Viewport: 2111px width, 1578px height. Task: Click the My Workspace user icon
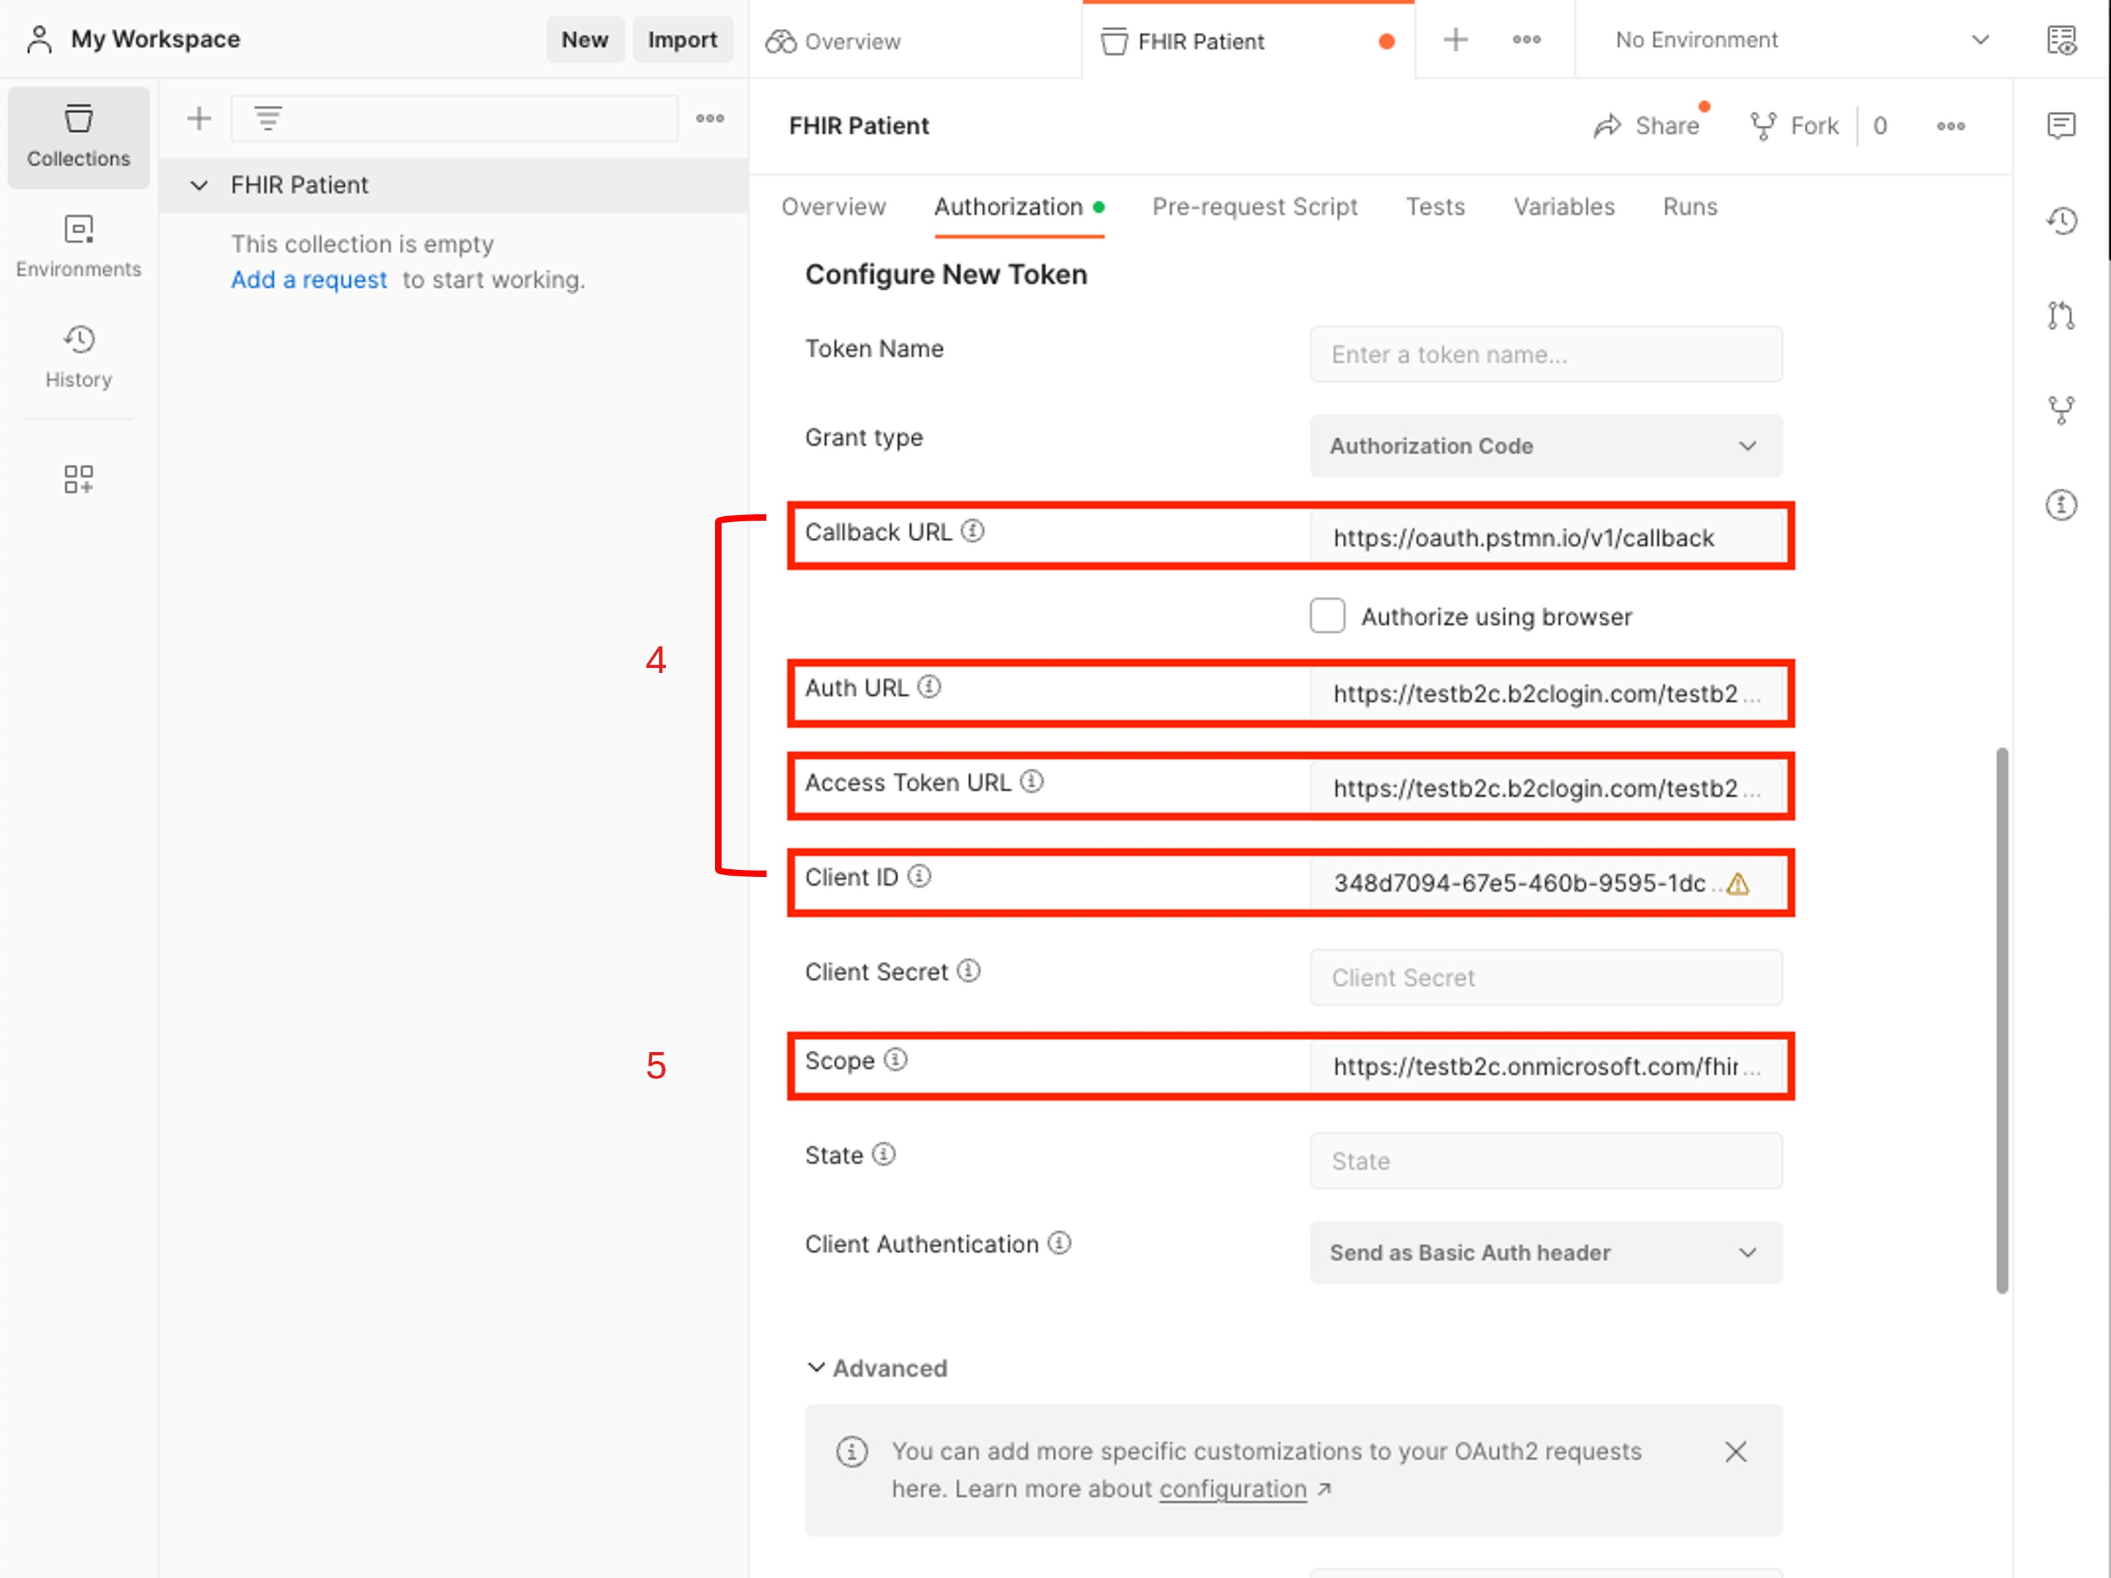pos(39,40)
